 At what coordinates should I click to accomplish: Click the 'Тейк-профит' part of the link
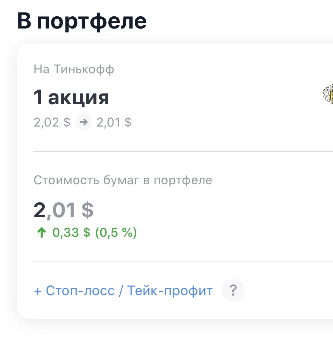point(170,291)
